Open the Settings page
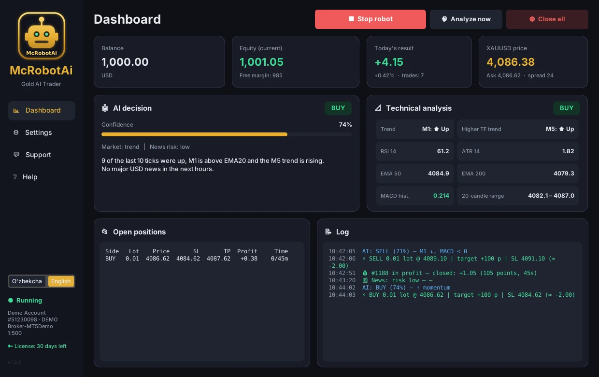This screenshot has height=377, width=599. pyautogui.click(x=42, y=132)
